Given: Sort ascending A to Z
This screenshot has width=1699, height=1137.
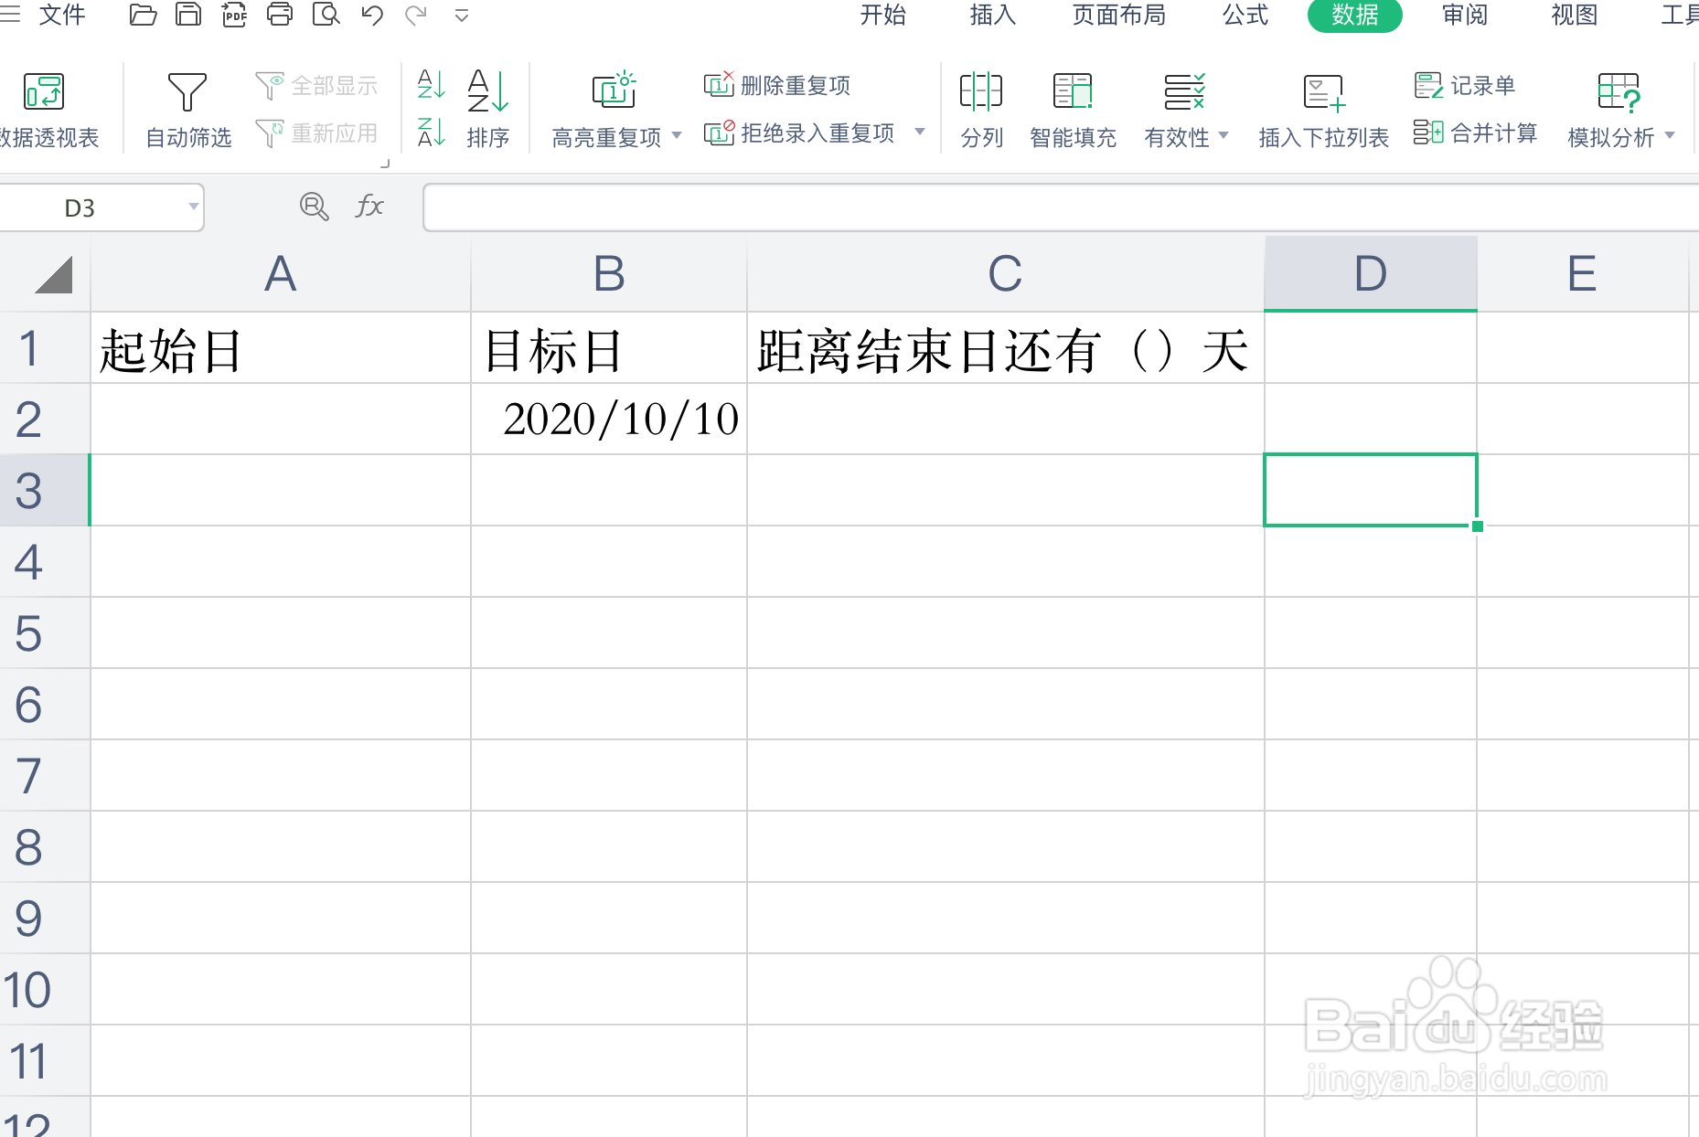Looking at the screenshot, I should 431,84.
